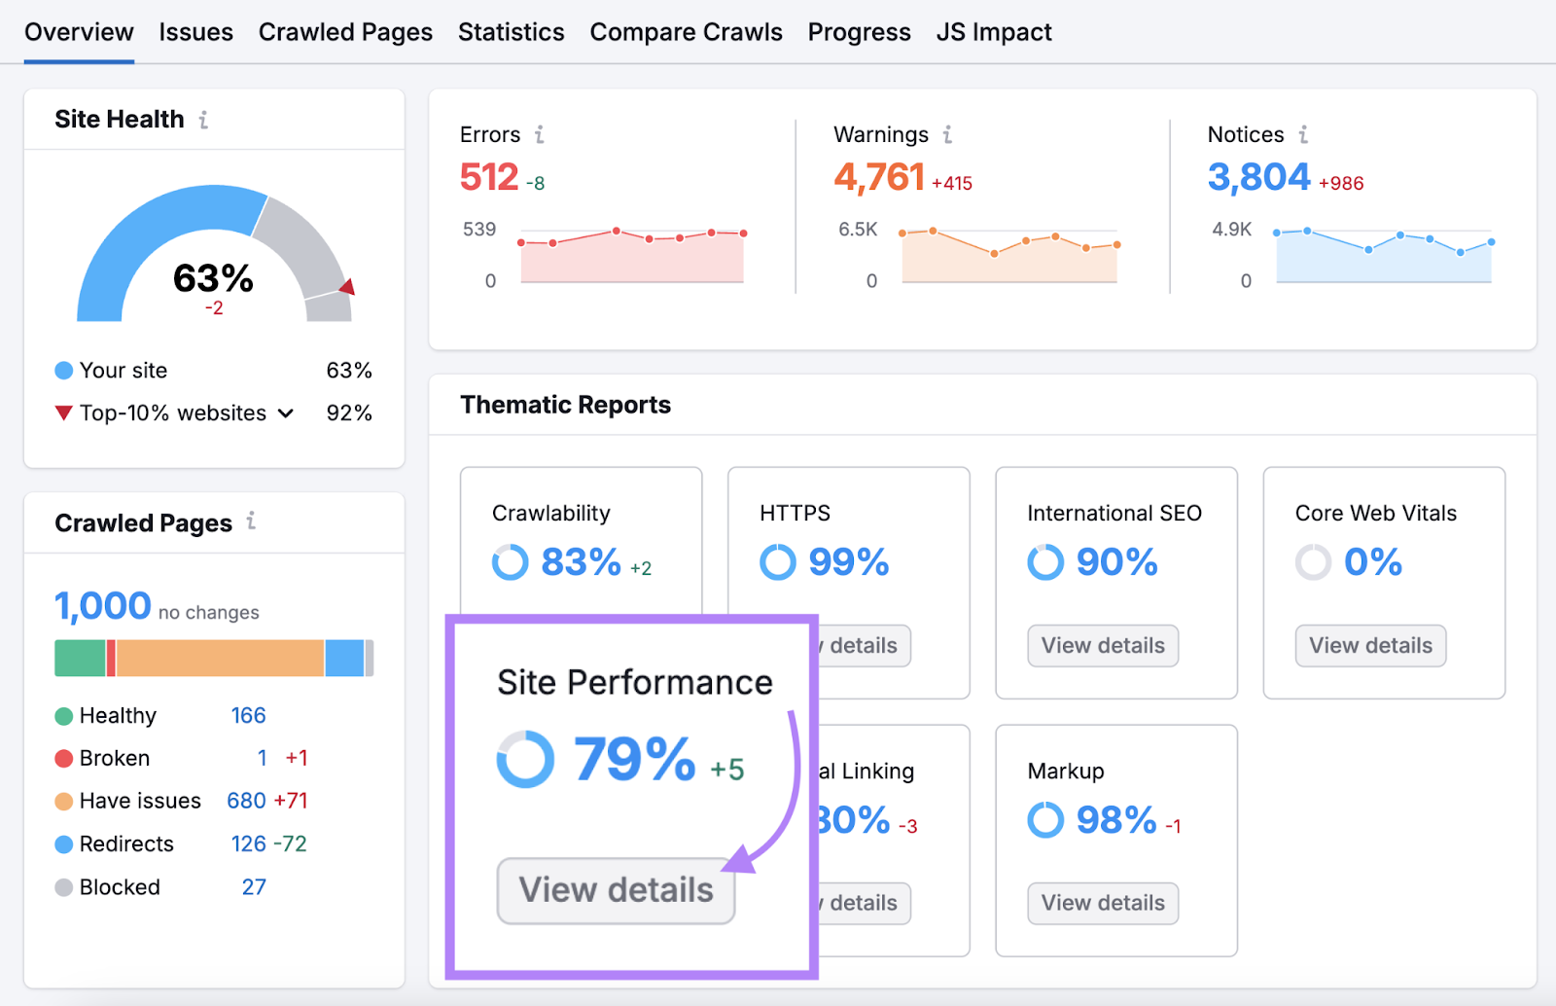
Task: Click the Warnings info icon
Action: pyautogui.click(x=948, y=135)
